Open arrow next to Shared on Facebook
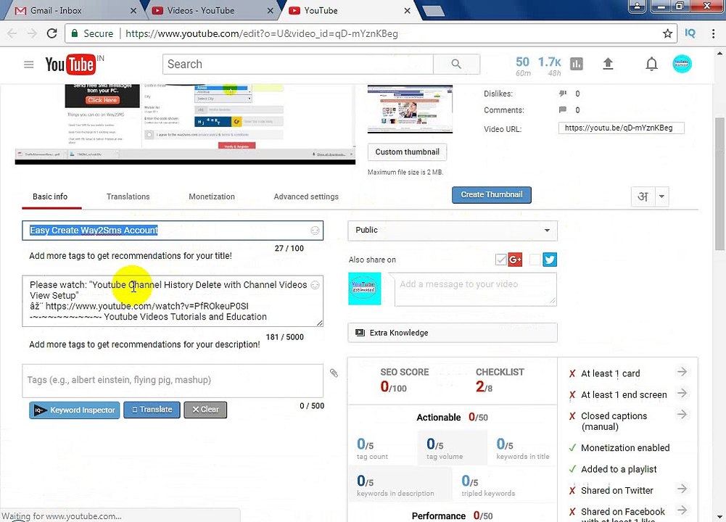 click(x=682, y=510)
